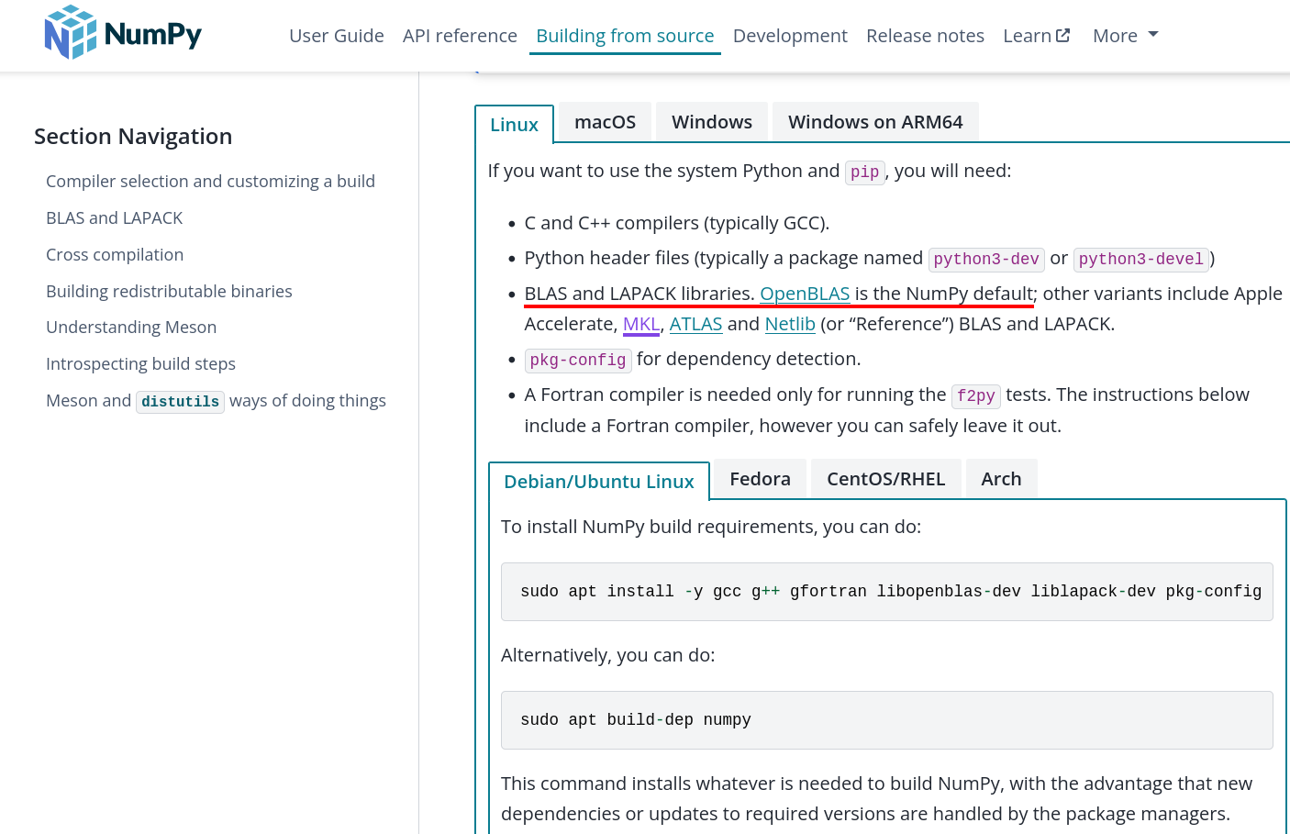Go to API reference
Screen dimensions: 1290x834
pos(460,36)
